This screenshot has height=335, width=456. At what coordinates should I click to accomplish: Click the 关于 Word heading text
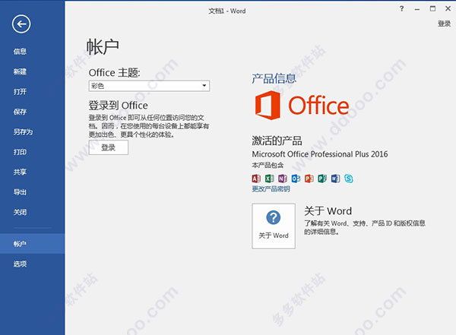click(328, 211)
